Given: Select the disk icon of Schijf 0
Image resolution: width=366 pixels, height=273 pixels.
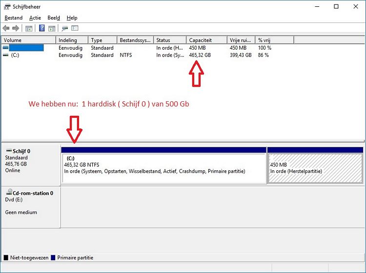Looking at the screenshot, I should point(9,150).
